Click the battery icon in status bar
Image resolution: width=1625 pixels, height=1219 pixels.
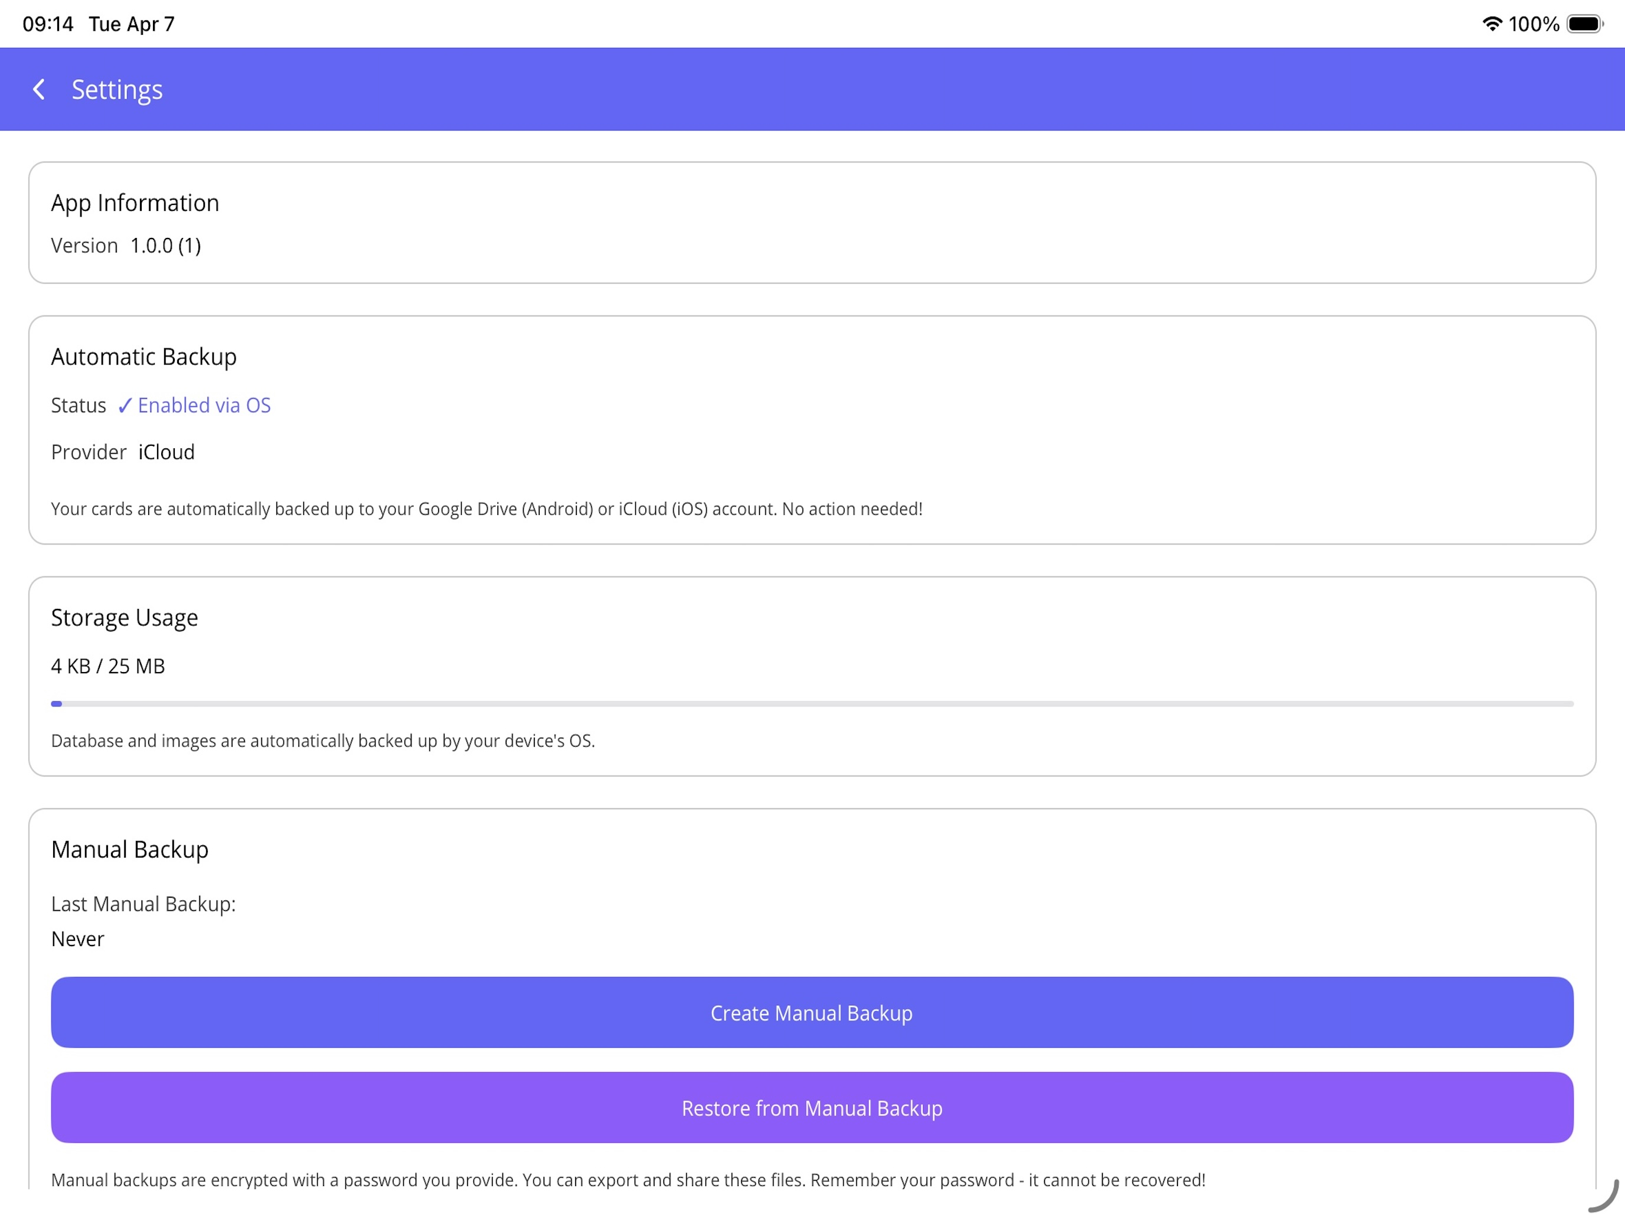pos(1585,24)
